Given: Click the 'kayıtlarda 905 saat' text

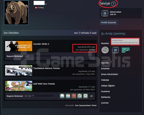Looking at the screenshot, I should [86, 47].
